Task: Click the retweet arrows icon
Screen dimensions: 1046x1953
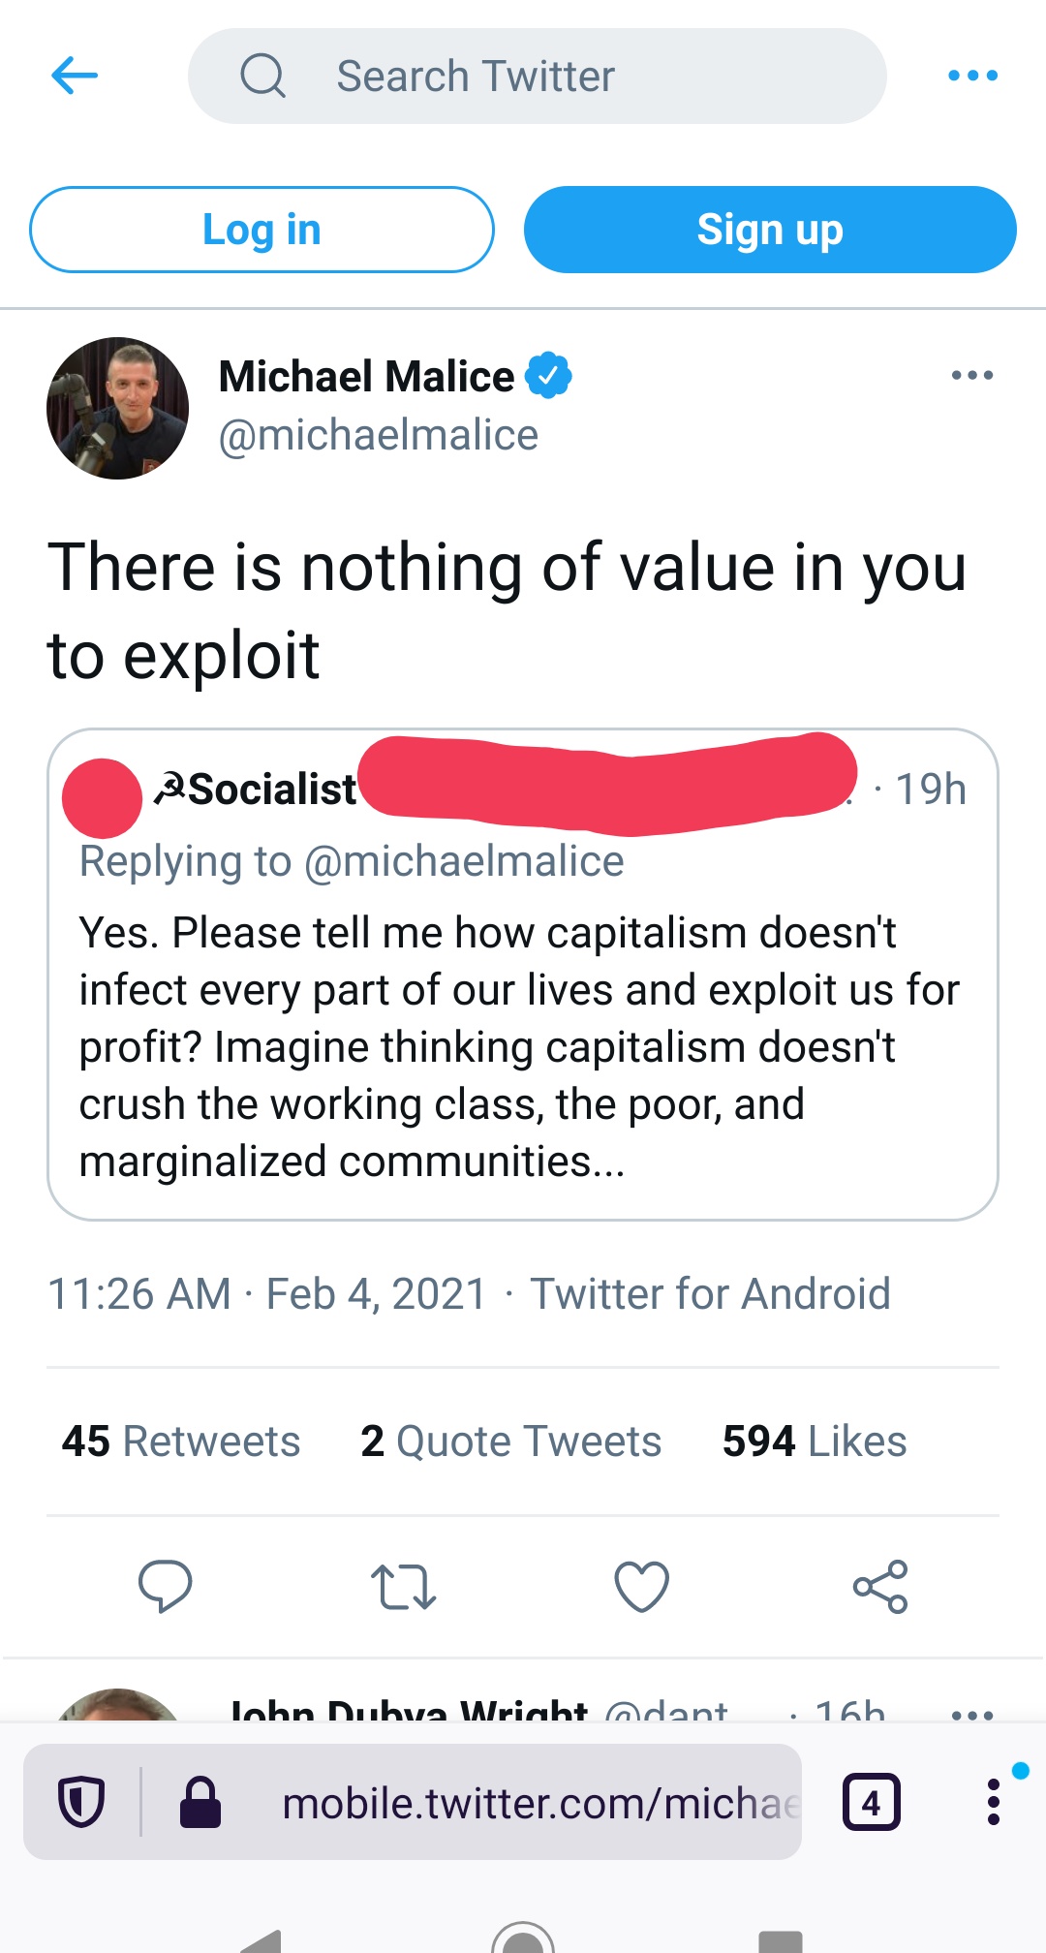Action: pyautogui.click(x=403, y=1586)
